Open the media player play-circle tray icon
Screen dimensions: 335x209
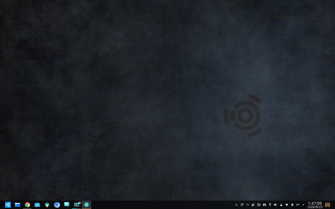[259, 205]
